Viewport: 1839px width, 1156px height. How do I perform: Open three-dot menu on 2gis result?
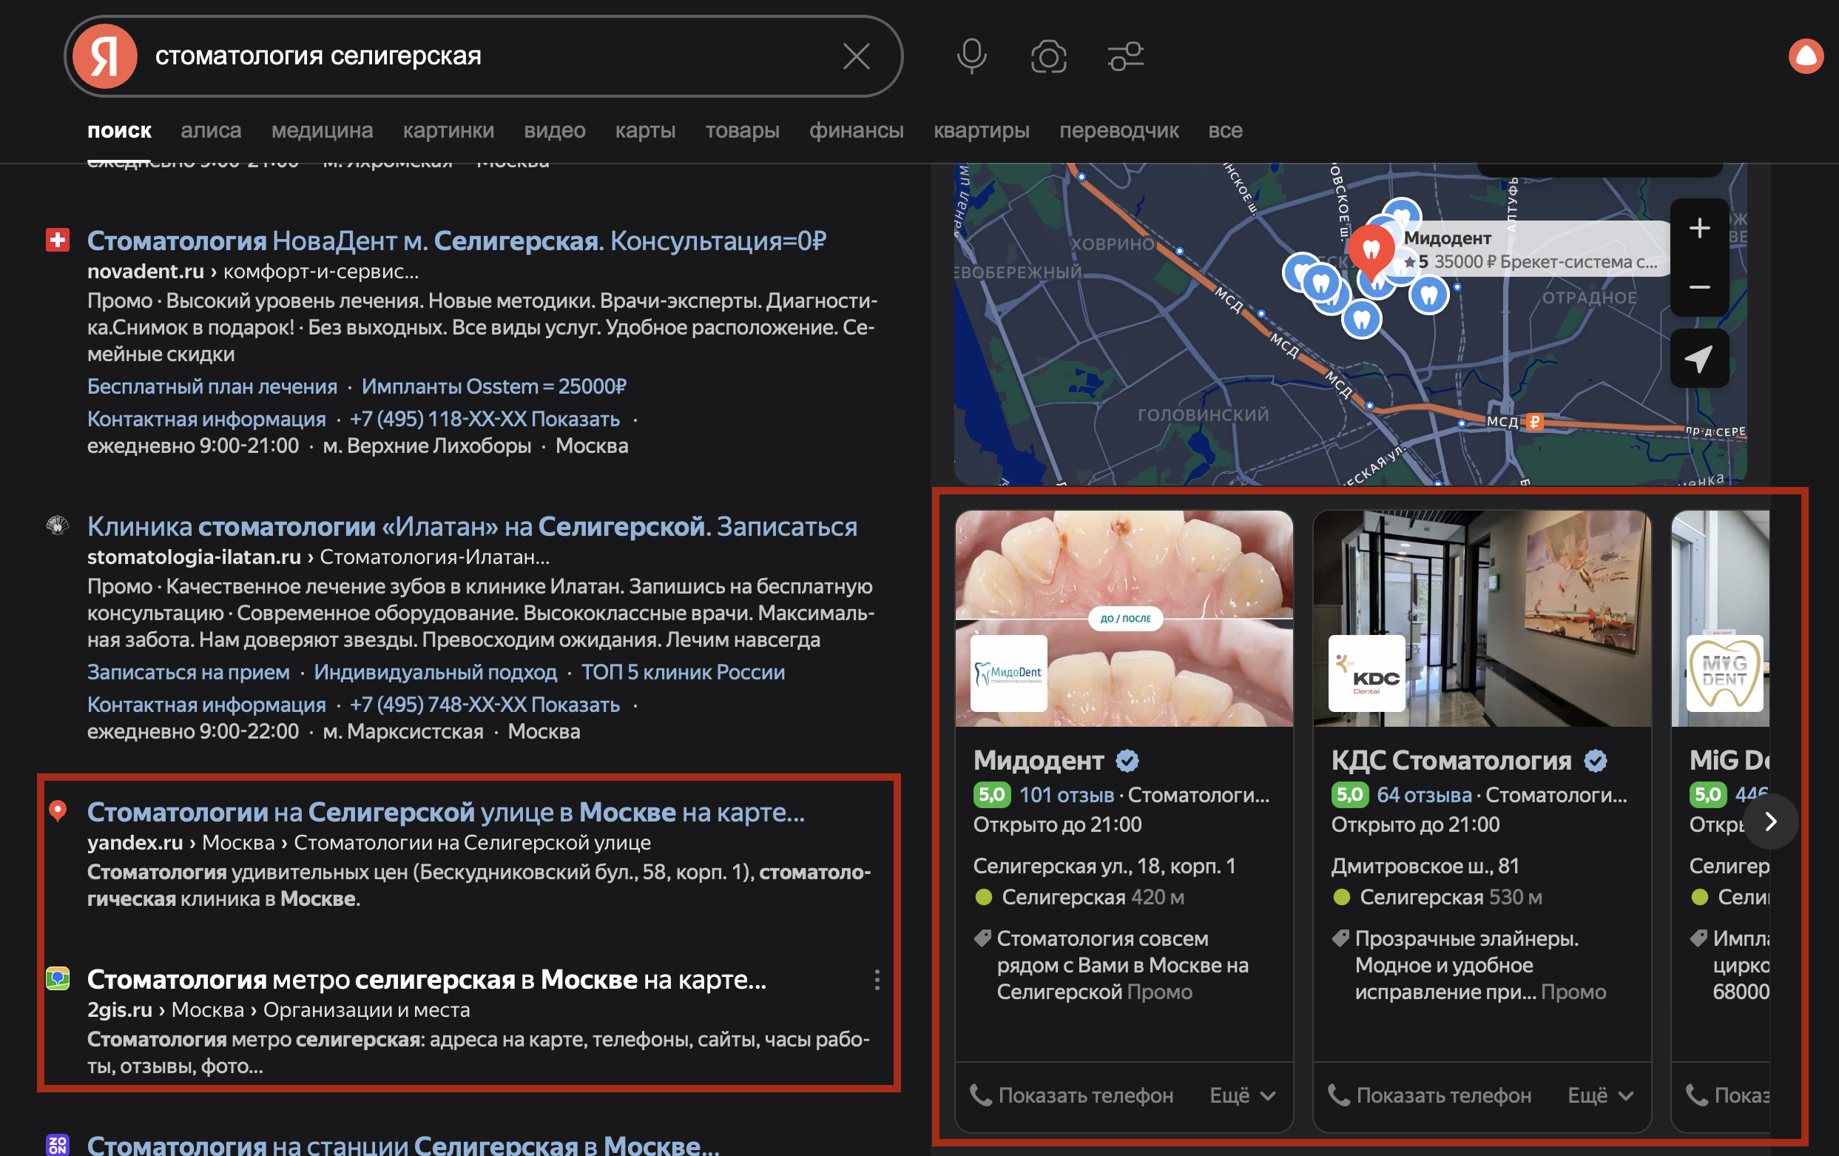tap(877, 980)
